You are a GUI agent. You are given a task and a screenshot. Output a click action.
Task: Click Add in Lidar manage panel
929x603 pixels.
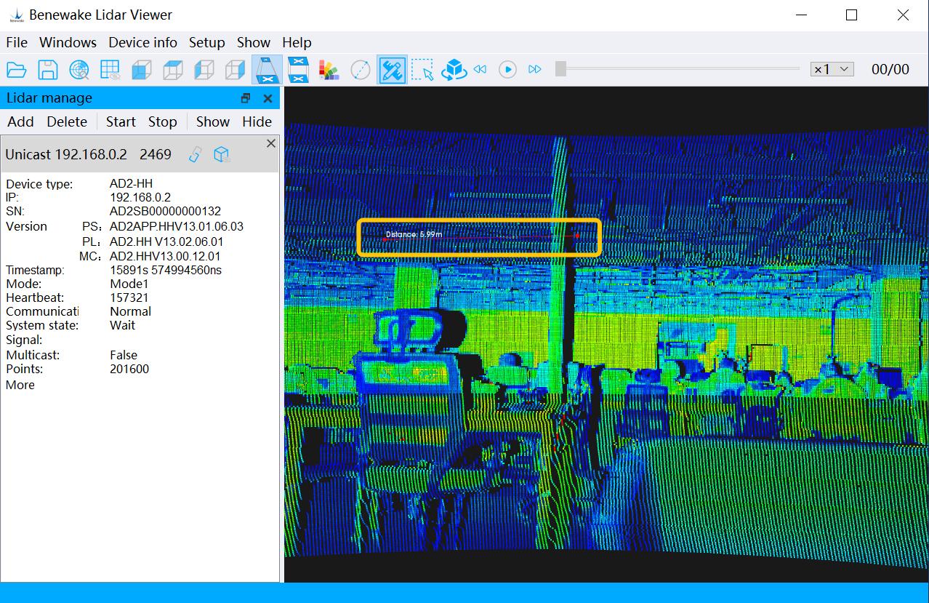click(x=20, y=122)
